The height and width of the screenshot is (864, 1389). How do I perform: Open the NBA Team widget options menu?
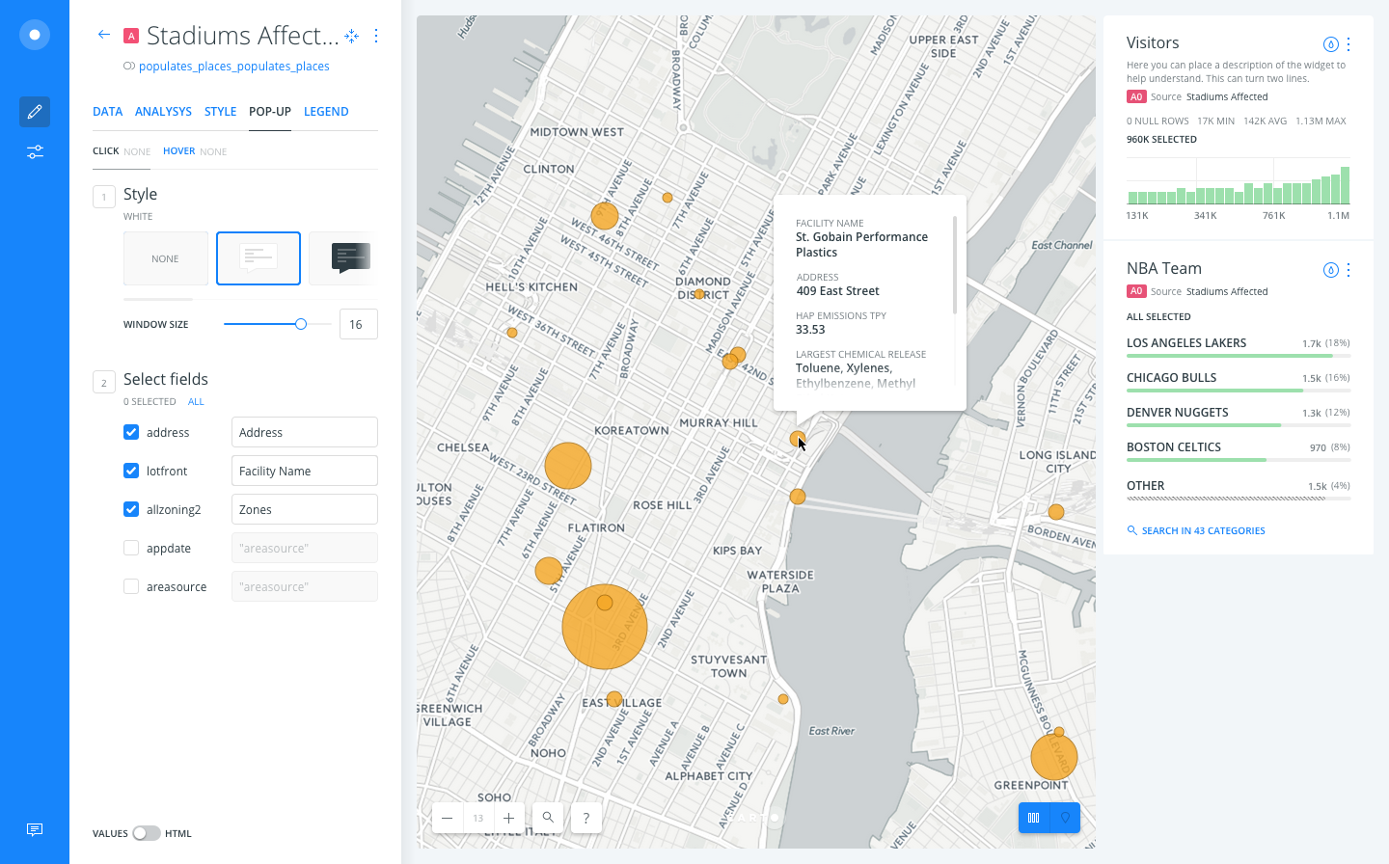tap(1348, 270)
